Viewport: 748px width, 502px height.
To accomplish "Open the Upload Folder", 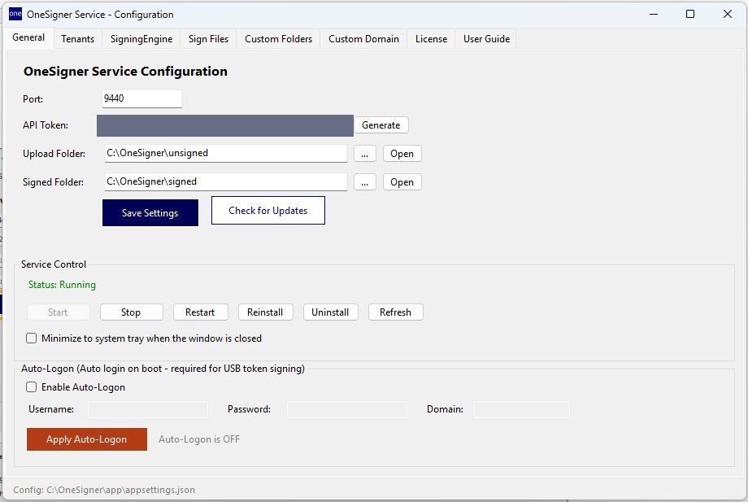I will (402, 154).
